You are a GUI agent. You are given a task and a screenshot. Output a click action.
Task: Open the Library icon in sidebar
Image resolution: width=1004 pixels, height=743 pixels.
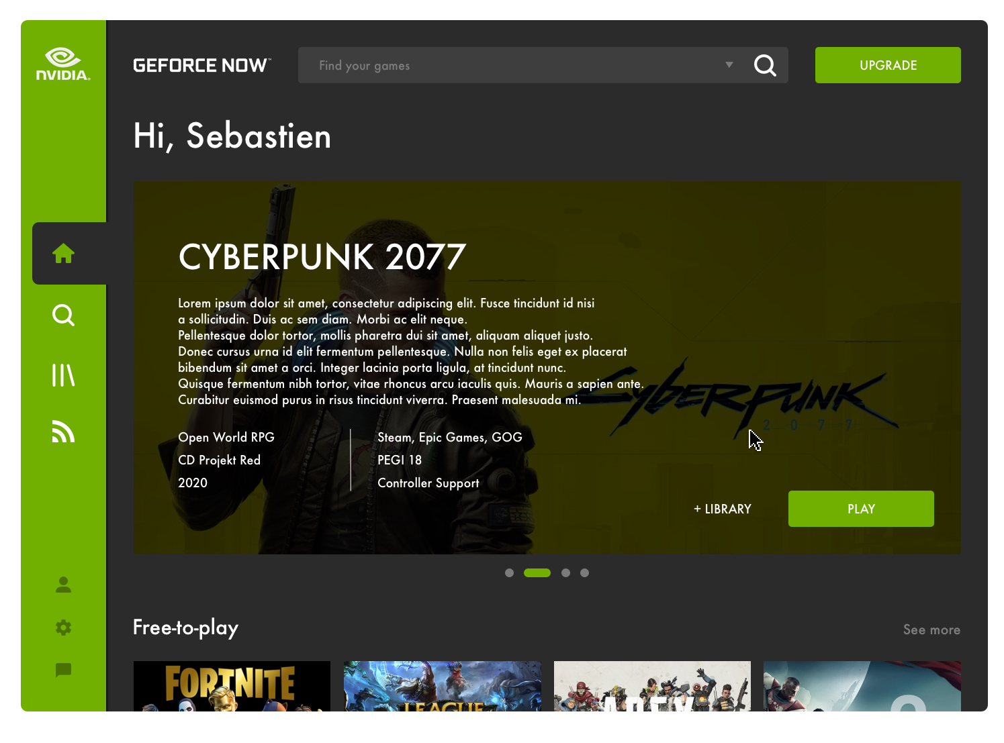(x=64, y=375)
